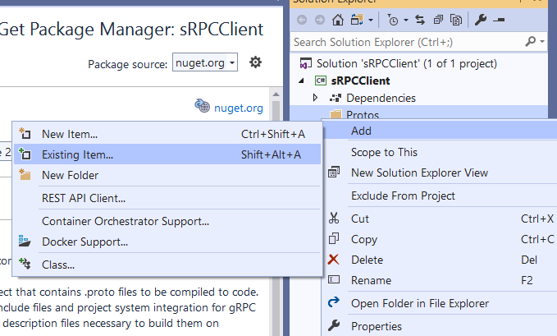557x336 pixels.
Task: Choose Docker Support... menu entry
Action: point(167,242)
